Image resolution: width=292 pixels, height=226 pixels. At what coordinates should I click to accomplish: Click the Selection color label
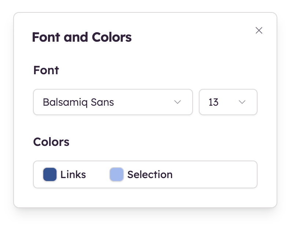click(150, 174)
